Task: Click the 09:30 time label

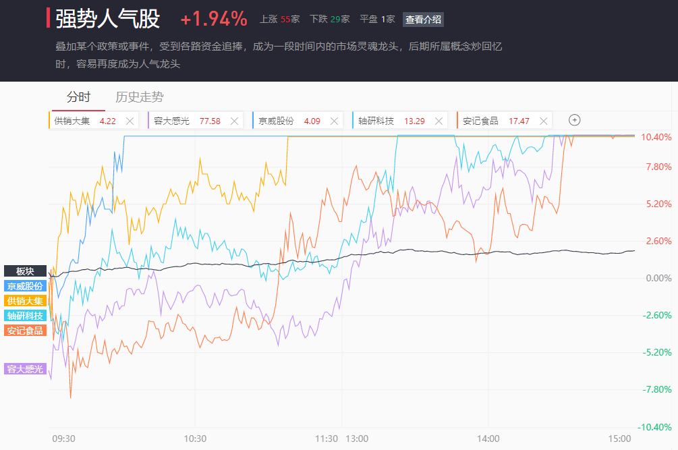Action: pyautogui.click(x=63, y=439)
